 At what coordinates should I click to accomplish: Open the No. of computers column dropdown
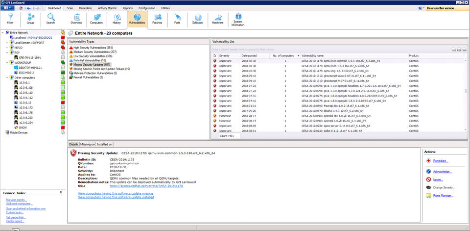[x=298, y=56]
